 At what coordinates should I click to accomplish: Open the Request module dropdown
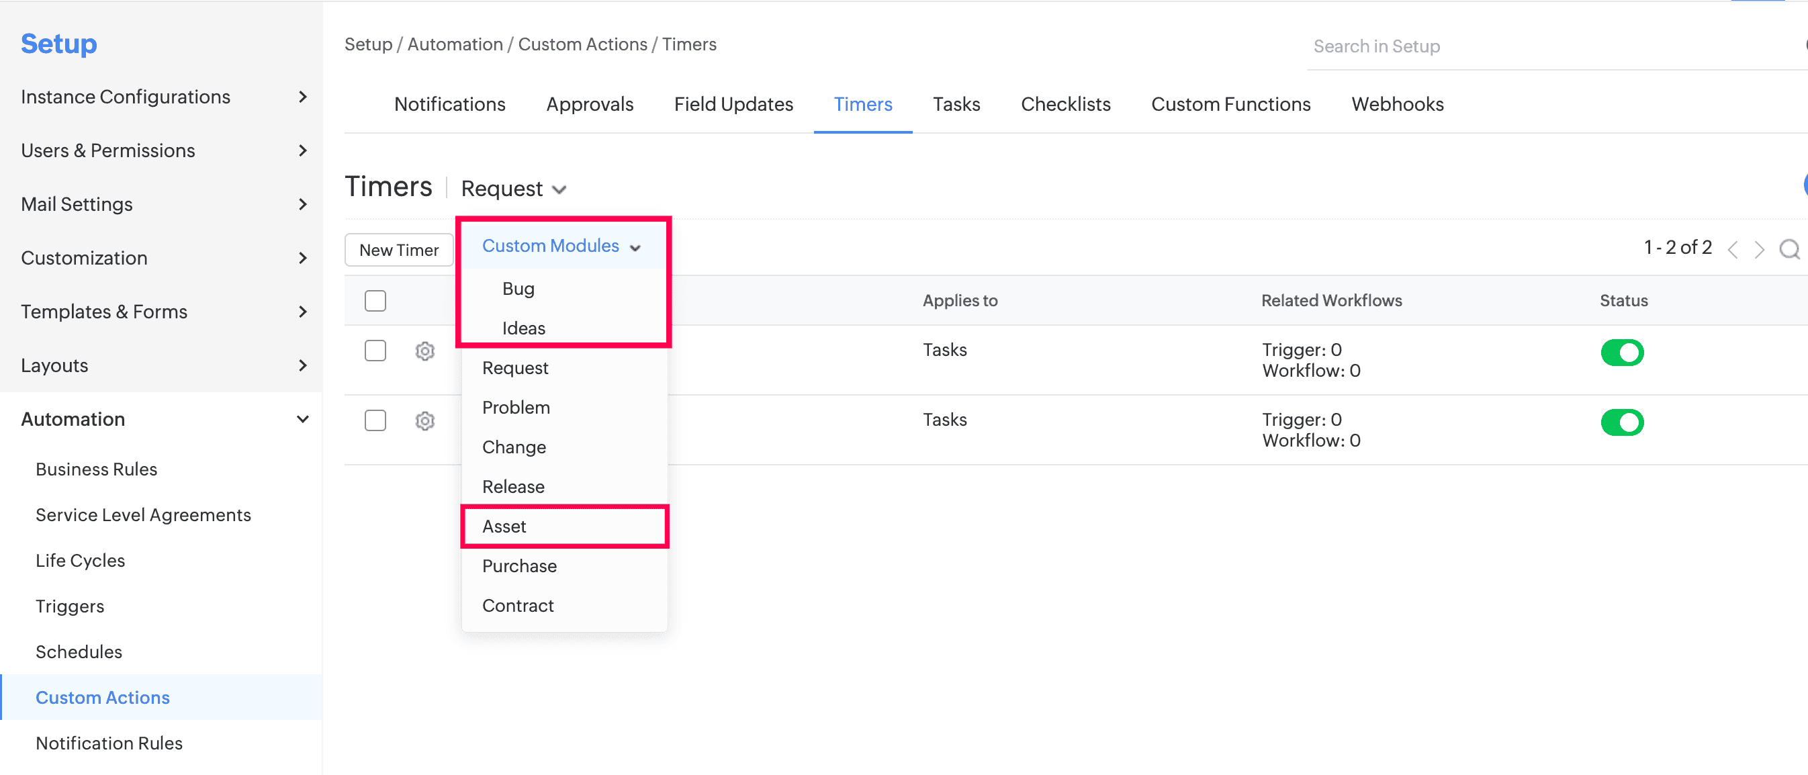[x=514, y=189]
